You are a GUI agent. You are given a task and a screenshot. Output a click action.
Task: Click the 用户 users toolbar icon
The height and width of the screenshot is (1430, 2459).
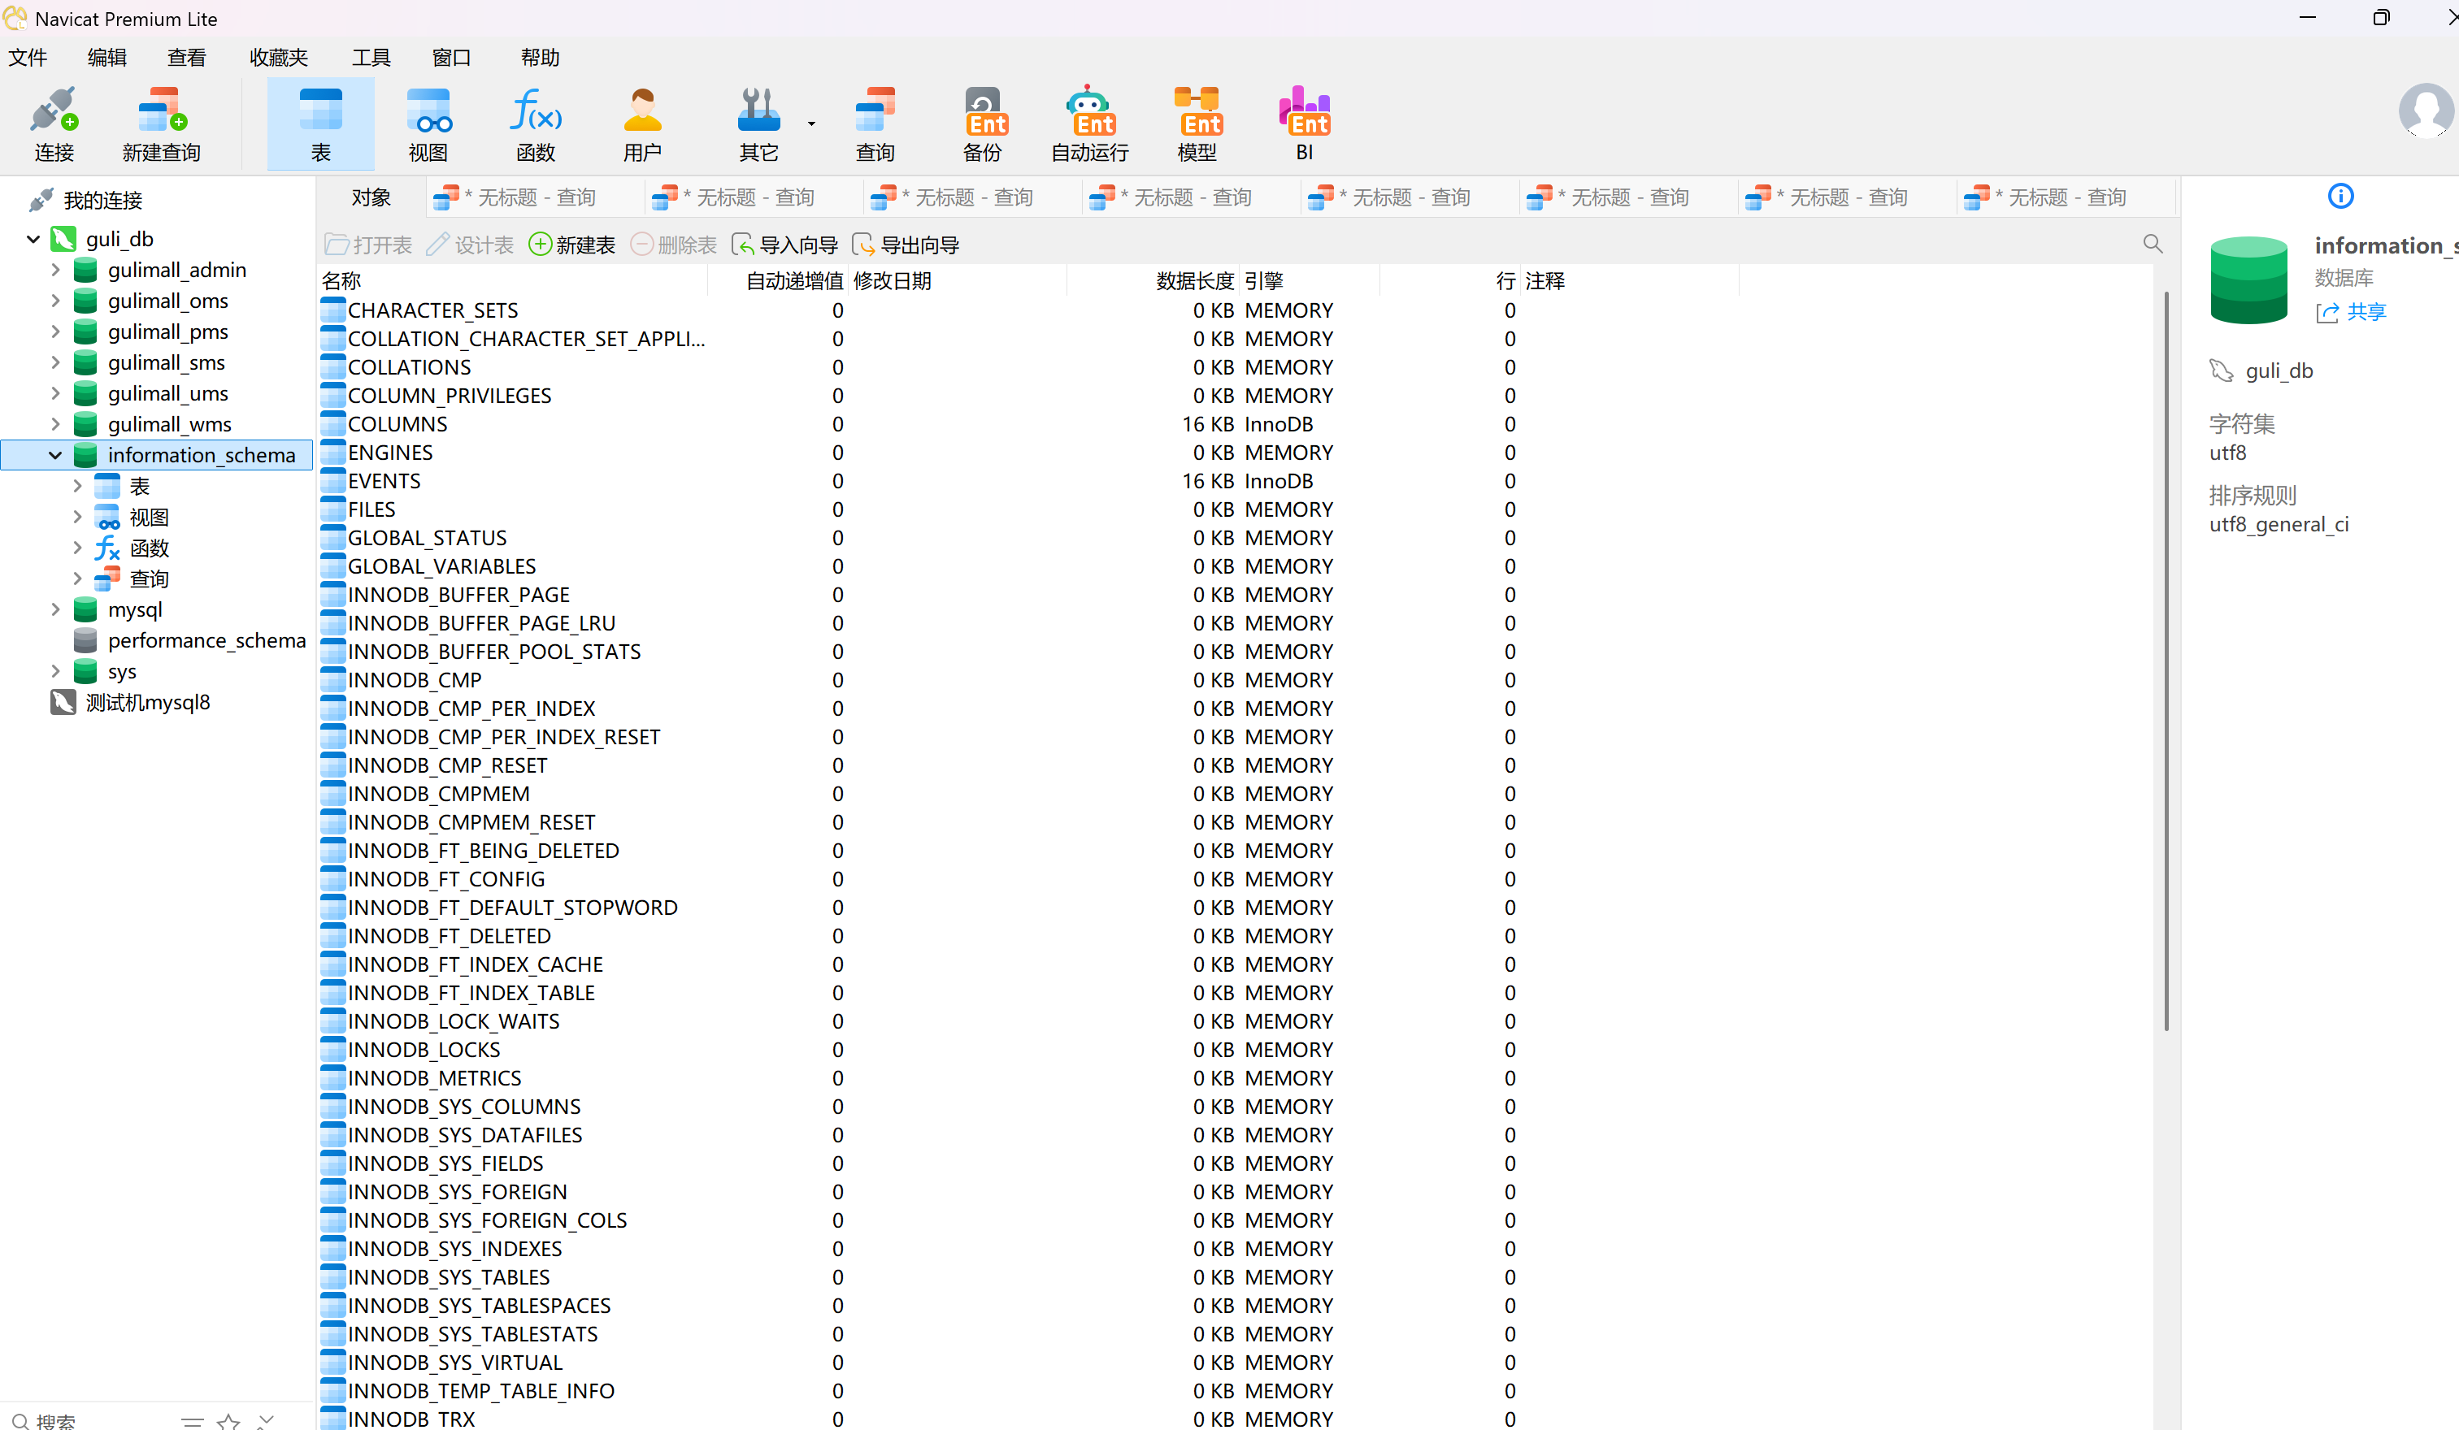click(642, 123)
